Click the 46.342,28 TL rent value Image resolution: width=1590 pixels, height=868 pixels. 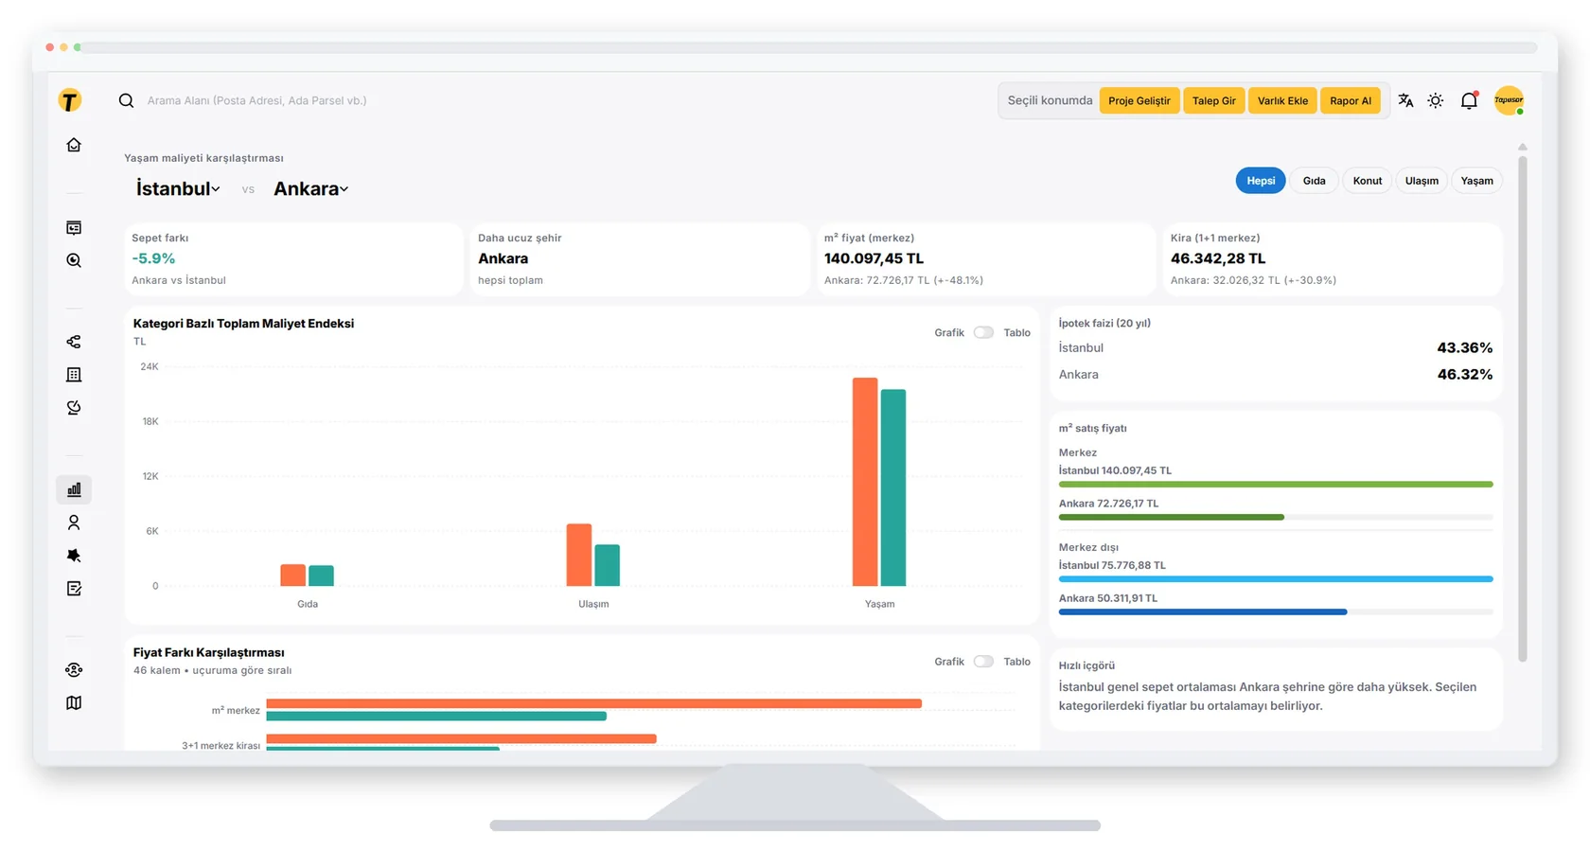1218,258
